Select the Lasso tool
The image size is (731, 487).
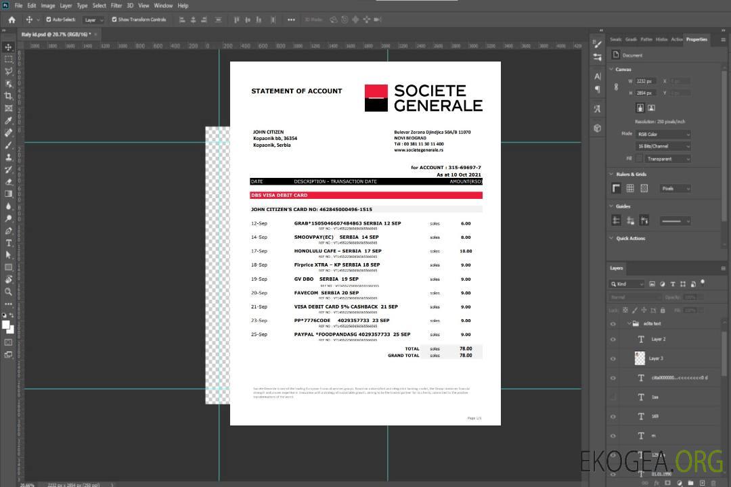pyautogui.click(x=8, y=71)
